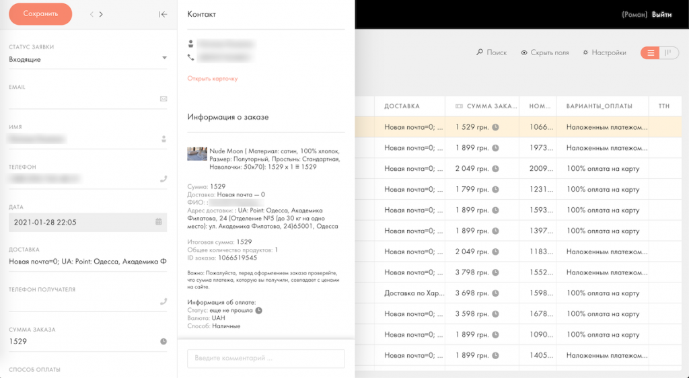
Task: Click envelope icon in Email field
Action: (164, 99)
